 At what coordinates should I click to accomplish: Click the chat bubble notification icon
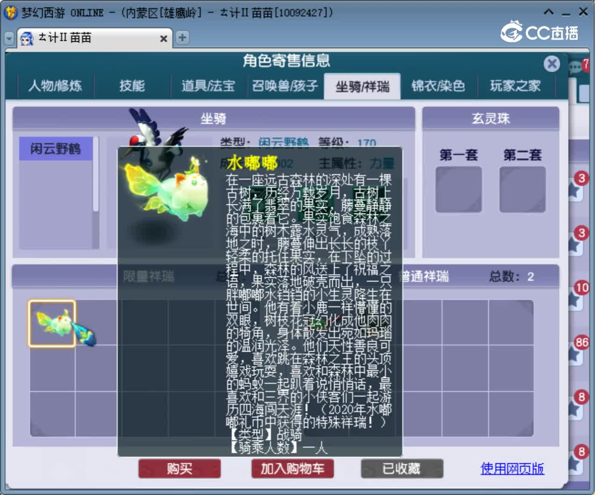click(x=575, y=68)
